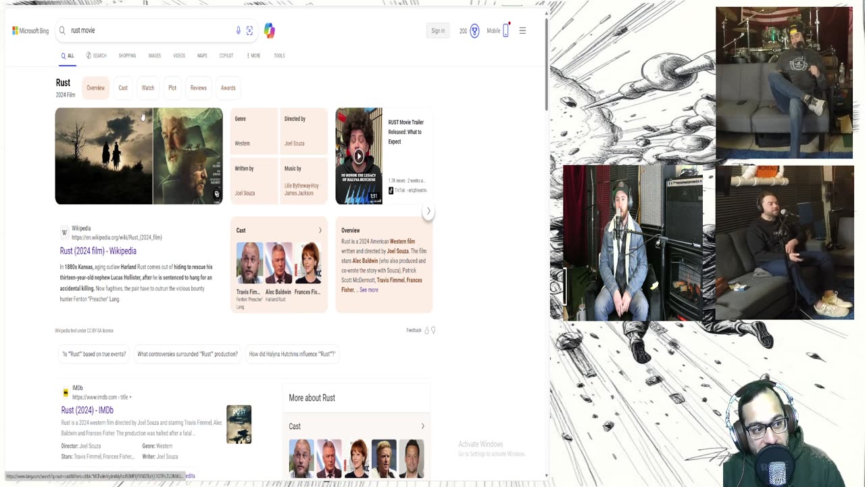The width and height of the screenshot is (865, 487).
Task: Click the magnifier icon in the search box
Action: click(62, 30)
